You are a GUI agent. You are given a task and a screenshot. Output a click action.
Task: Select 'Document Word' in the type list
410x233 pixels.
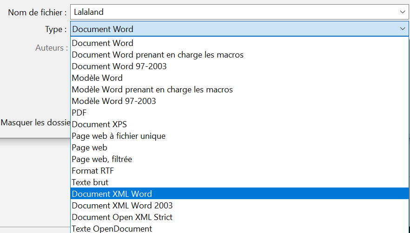pos(239,43)
